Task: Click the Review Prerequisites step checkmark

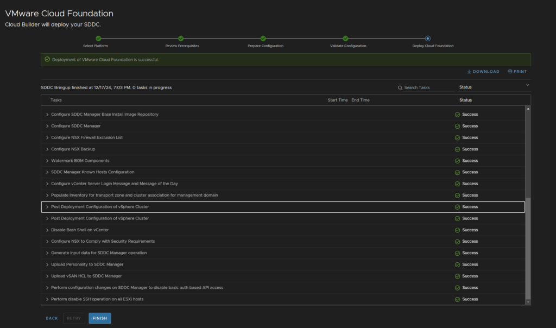Action: pos(181,39)
